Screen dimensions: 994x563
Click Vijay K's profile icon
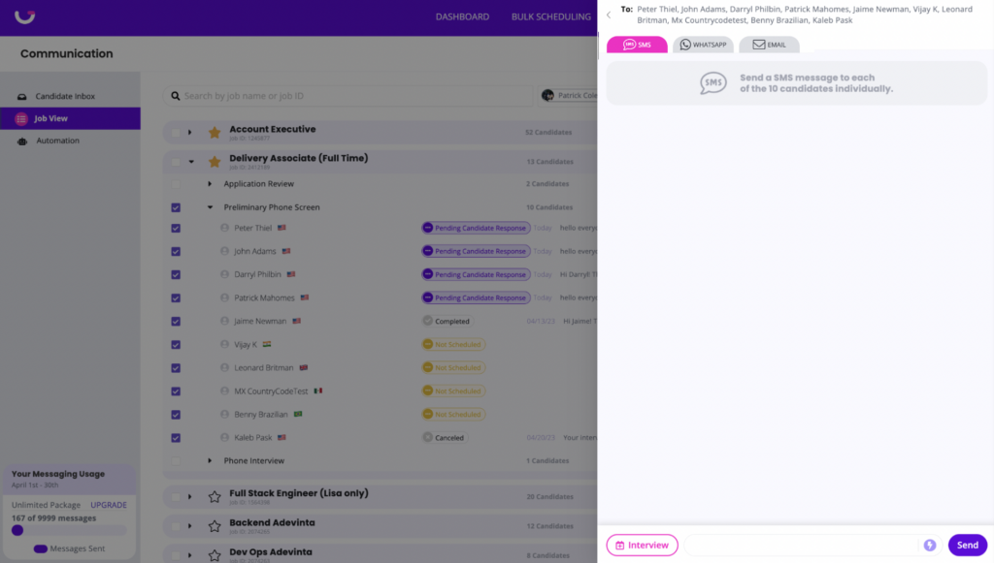224,344
